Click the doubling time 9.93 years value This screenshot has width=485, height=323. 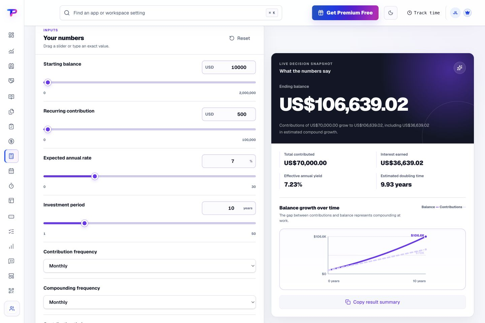[x=396, y=184]
